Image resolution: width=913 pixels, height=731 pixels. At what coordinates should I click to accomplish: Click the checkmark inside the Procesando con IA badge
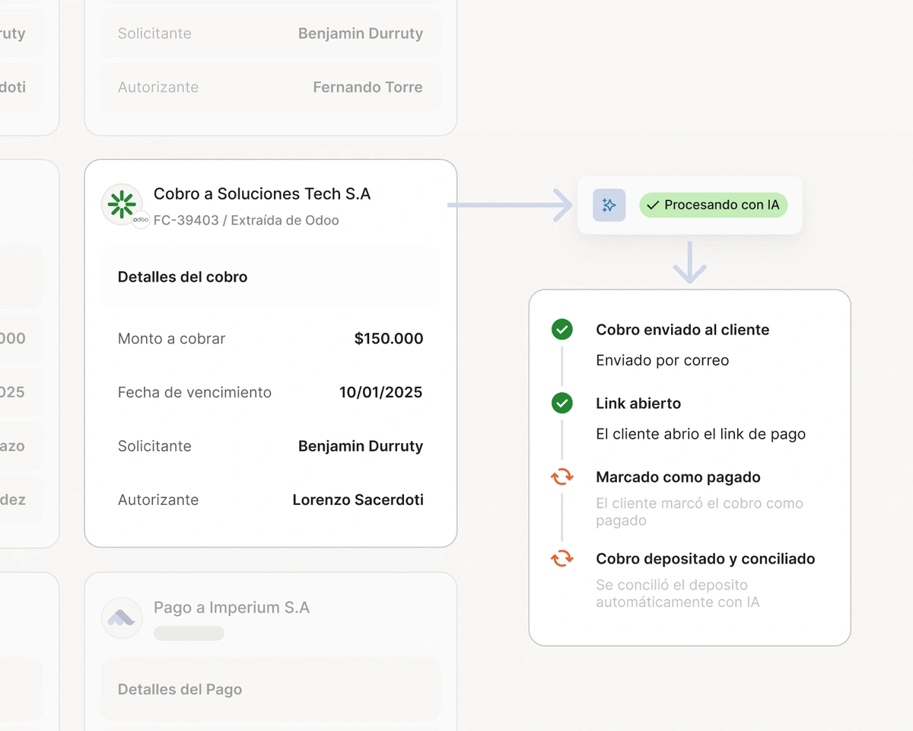652,205
